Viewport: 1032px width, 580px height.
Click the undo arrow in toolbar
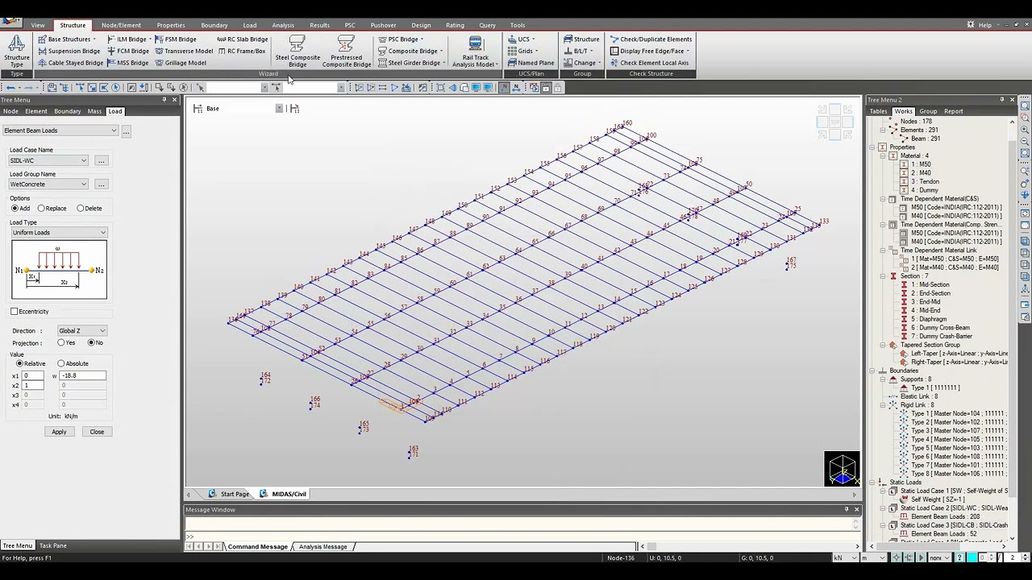[x=10, y=87]
